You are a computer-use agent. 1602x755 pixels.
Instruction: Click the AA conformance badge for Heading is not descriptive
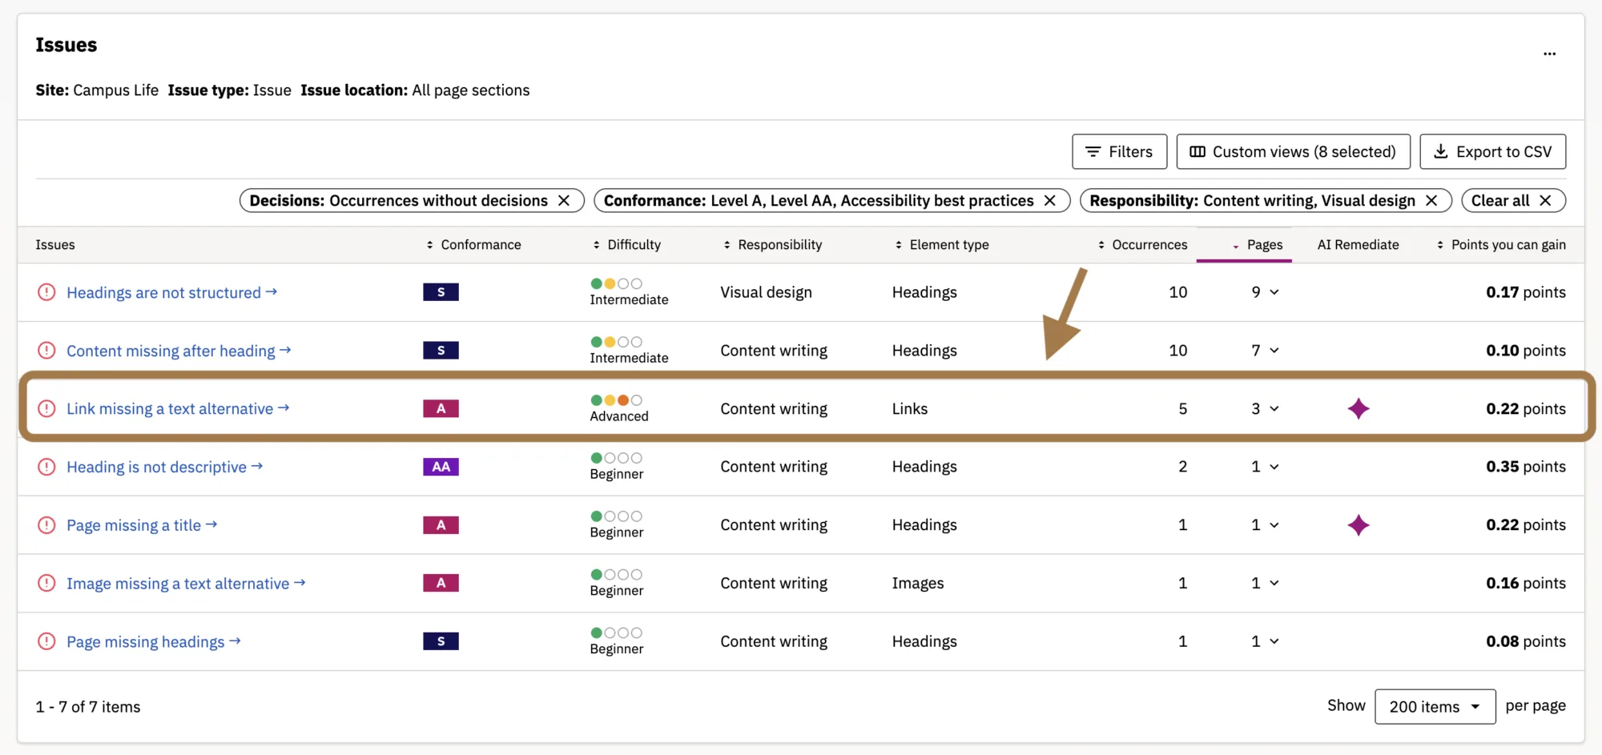[x=441, y=467]
